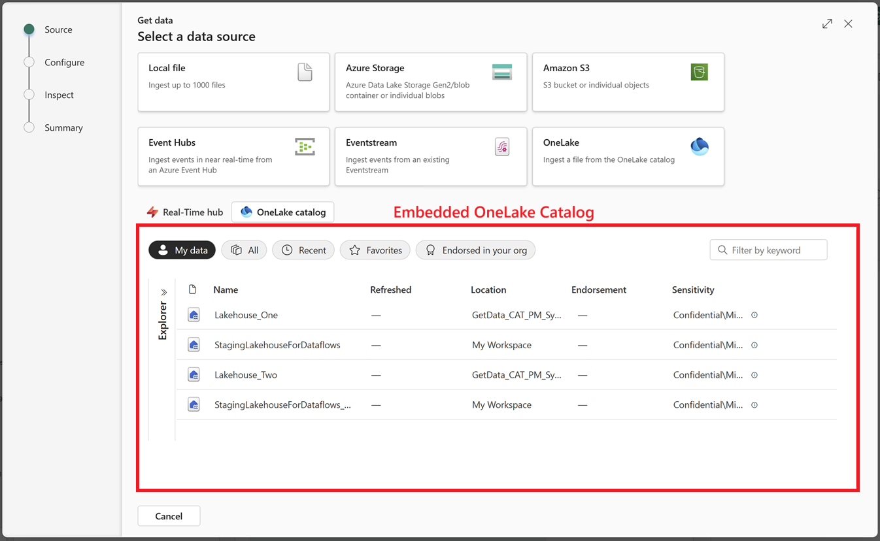The height and width of the screenshot is (541, 880).
Task: Click the vertical Explorer label
Action: (163, 321)
